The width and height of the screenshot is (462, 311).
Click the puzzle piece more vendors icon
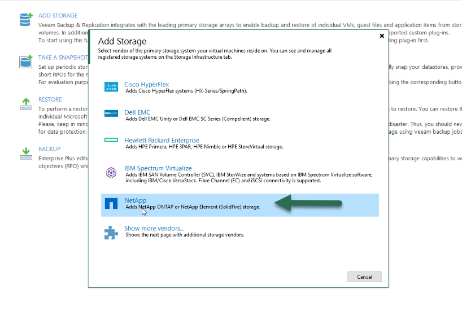111,233
